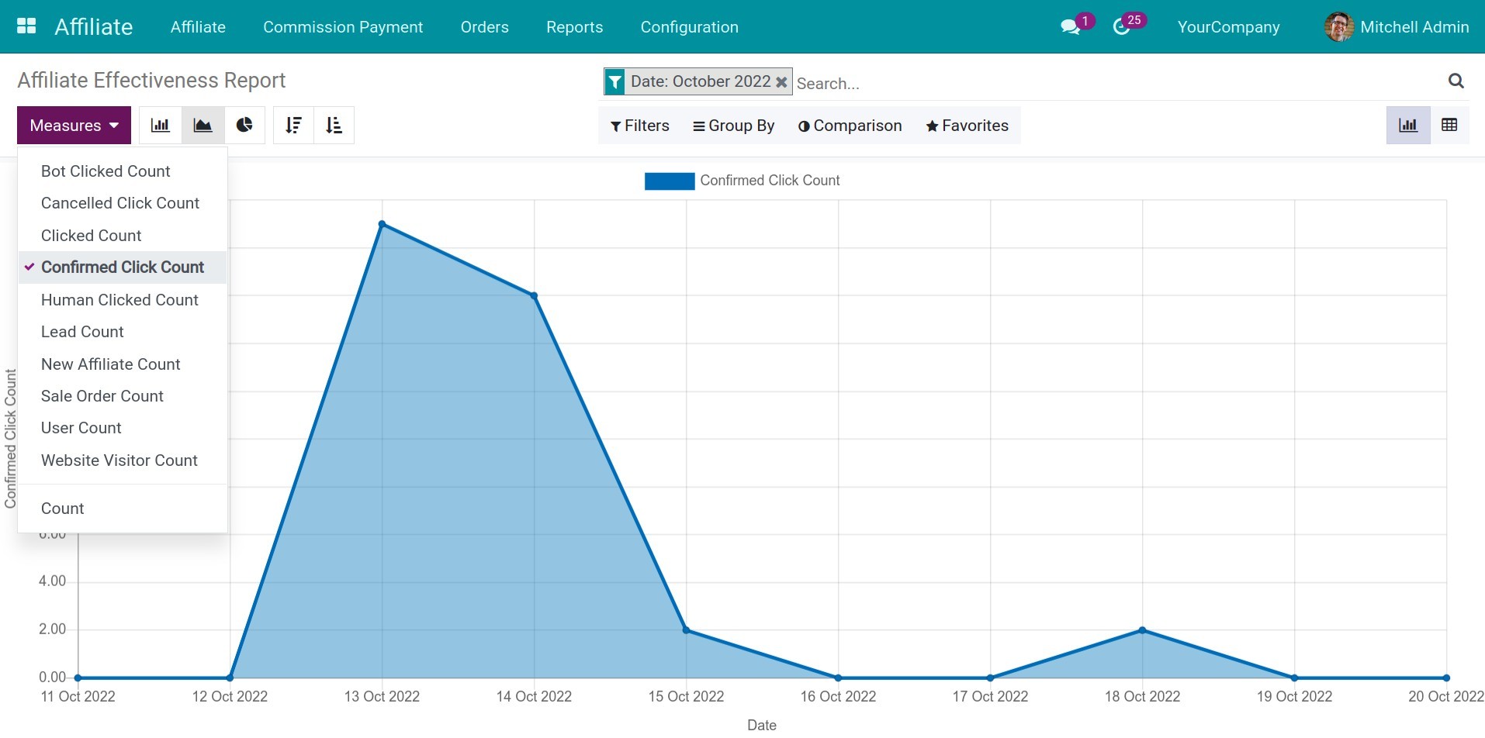Screen dimensions: 1485x738
Task: Switch to bar chart view
Action: [x=160, y=124]
